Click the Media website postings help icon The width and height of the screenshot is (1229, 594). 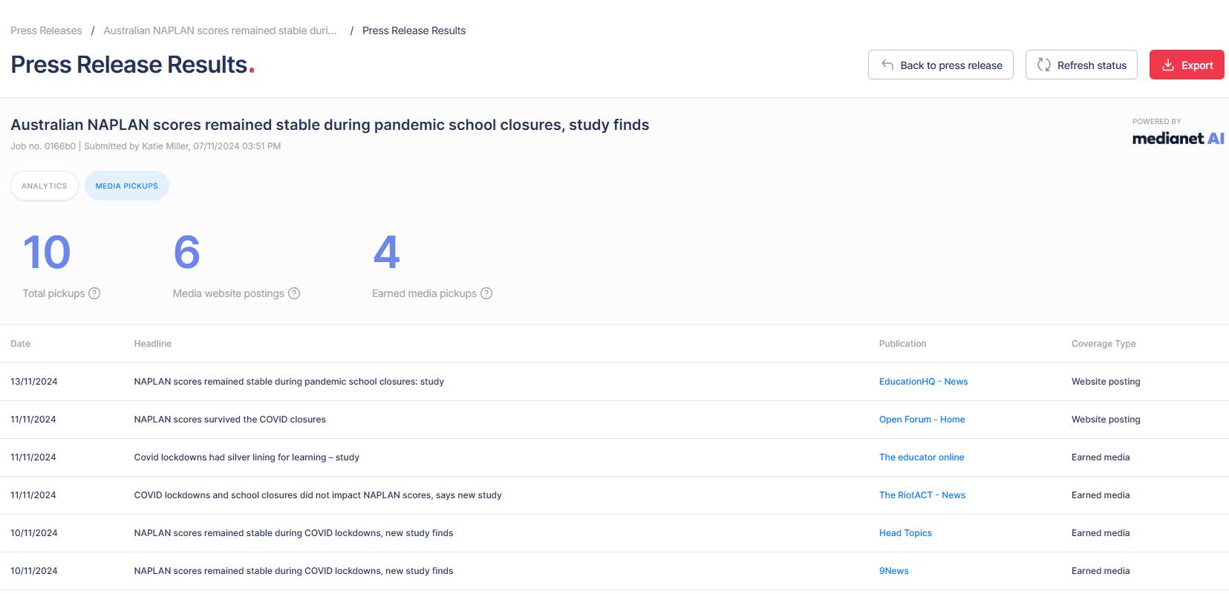click(294, 293)
